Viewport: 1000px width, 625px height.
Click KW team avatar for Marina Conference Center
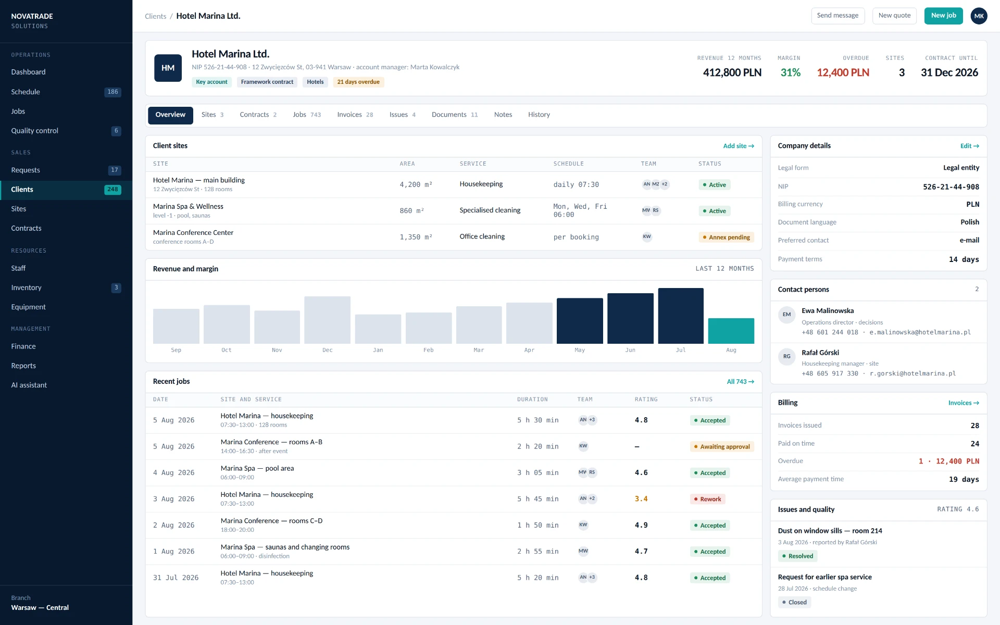click(647, 236)
